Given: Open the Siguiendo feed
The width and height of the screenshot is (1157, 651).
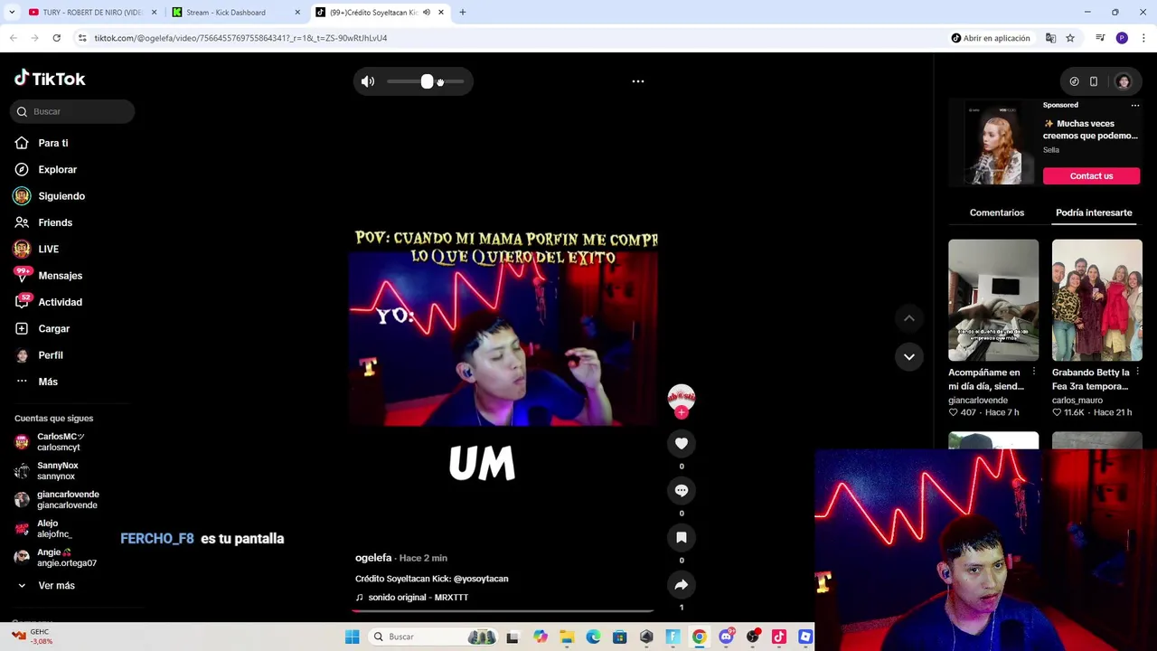Looking at the screenshot, I should pyautogui.click(x=61, y=196).
